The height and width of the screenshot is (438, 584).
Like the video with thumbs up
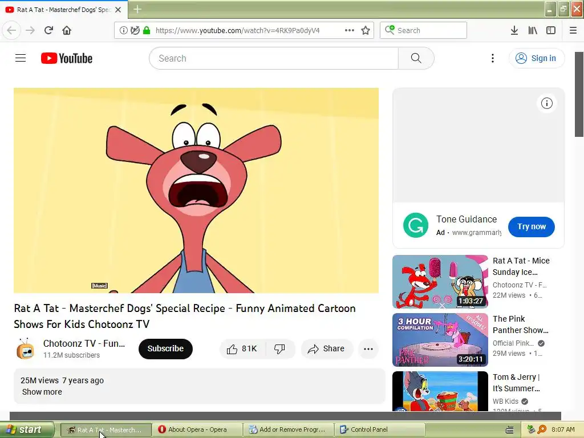(242, 348)
